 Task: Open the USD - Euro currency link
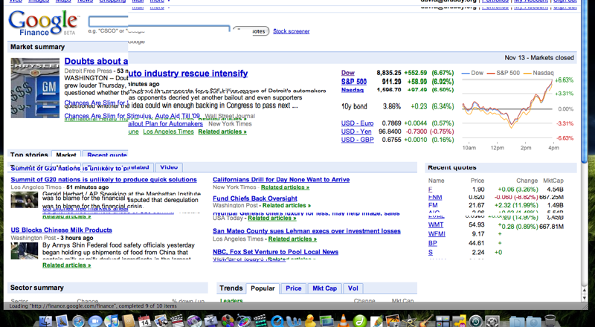click(x=357, y=123)
